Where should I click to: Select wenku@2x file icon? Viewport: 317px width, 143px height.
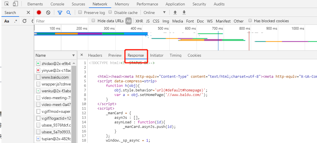point(38,91)
